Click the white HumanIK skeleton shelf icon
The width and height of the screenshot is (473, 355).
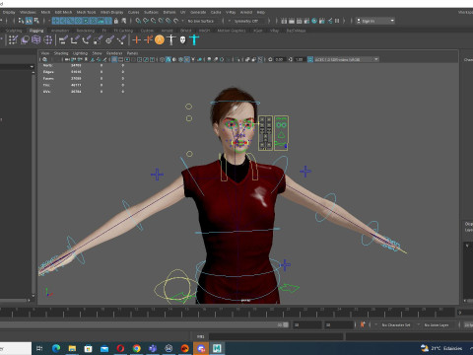[x=171, y=40]
